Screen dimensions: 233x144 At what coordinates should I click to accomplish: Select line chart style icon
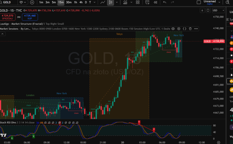click(x=103, y=2)
